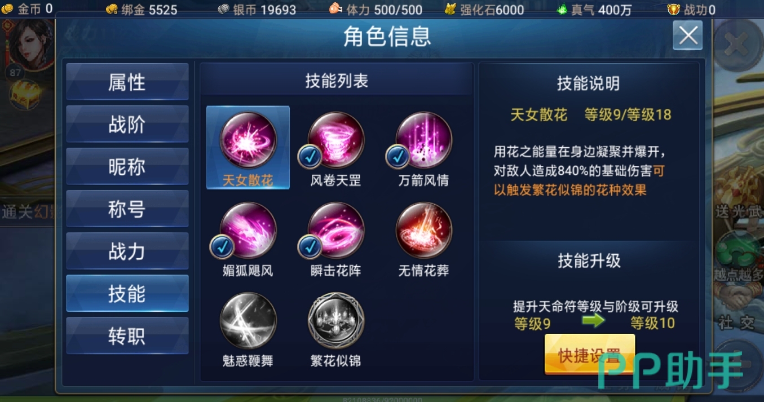Select the locked 繁花似锦 skill icon
The image size is (764, 402).
336,320
